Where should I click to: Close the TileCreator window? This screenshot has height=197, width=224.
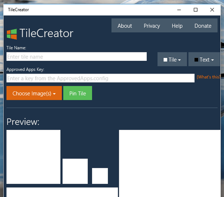click(212, 10)
